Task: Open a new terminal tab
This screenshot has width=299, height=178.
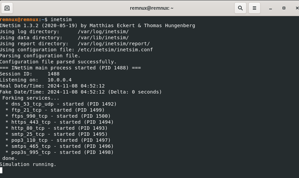Action: tap(7, 8)
